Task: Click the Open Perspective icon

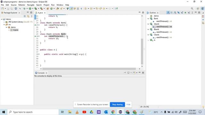Action: [198, 9]
